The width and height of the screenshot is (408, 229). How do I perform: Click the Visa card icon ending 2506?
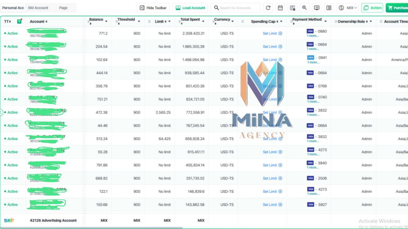310,178
